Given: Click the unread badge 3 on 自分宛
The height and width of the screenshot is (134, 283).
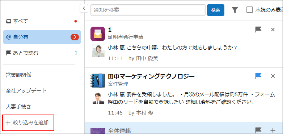Looking at the screenshot, I should 75,37.
